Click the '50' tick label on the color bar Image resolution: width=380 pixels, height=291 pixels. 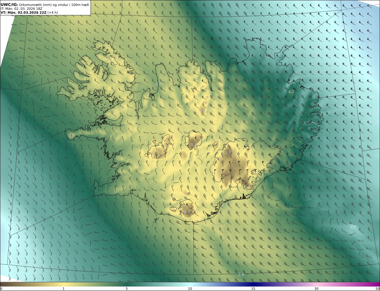point(378,289)
